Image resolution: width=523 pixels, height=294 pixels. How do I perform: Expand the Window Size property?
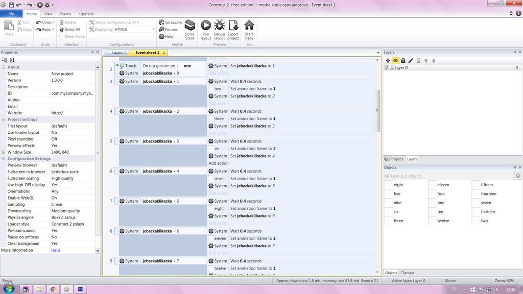(x=4, y=152)
